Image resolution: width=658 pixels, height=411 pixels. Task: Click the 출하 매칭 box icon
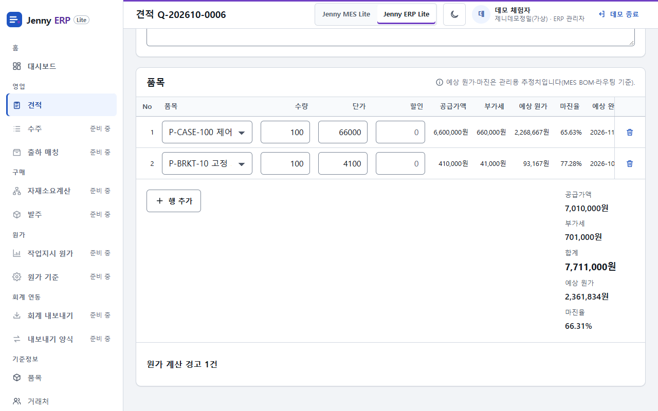[x=17, y=152]
